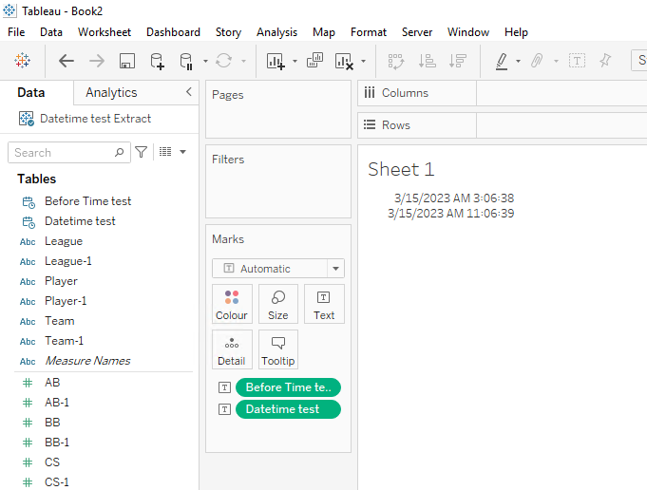The width and height of the screenshot is (647, 490).
Task: Open the Worksheet menu
Action: [105, 32]
